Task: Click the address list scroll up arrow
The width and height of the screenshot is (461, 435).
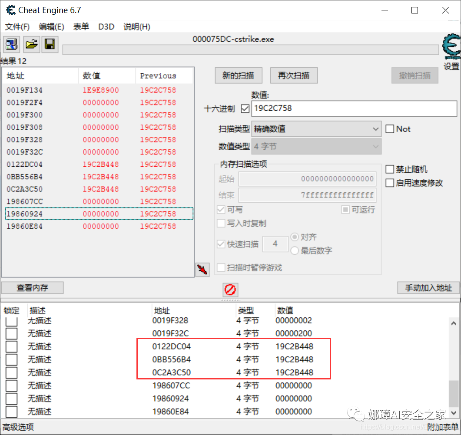Action: pyautogui.click(x=454, y=323)
